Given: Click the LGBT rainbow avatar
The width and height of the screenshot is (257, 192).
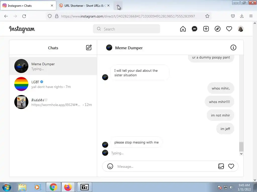Looking at the screenshot, I should point(21,84).
